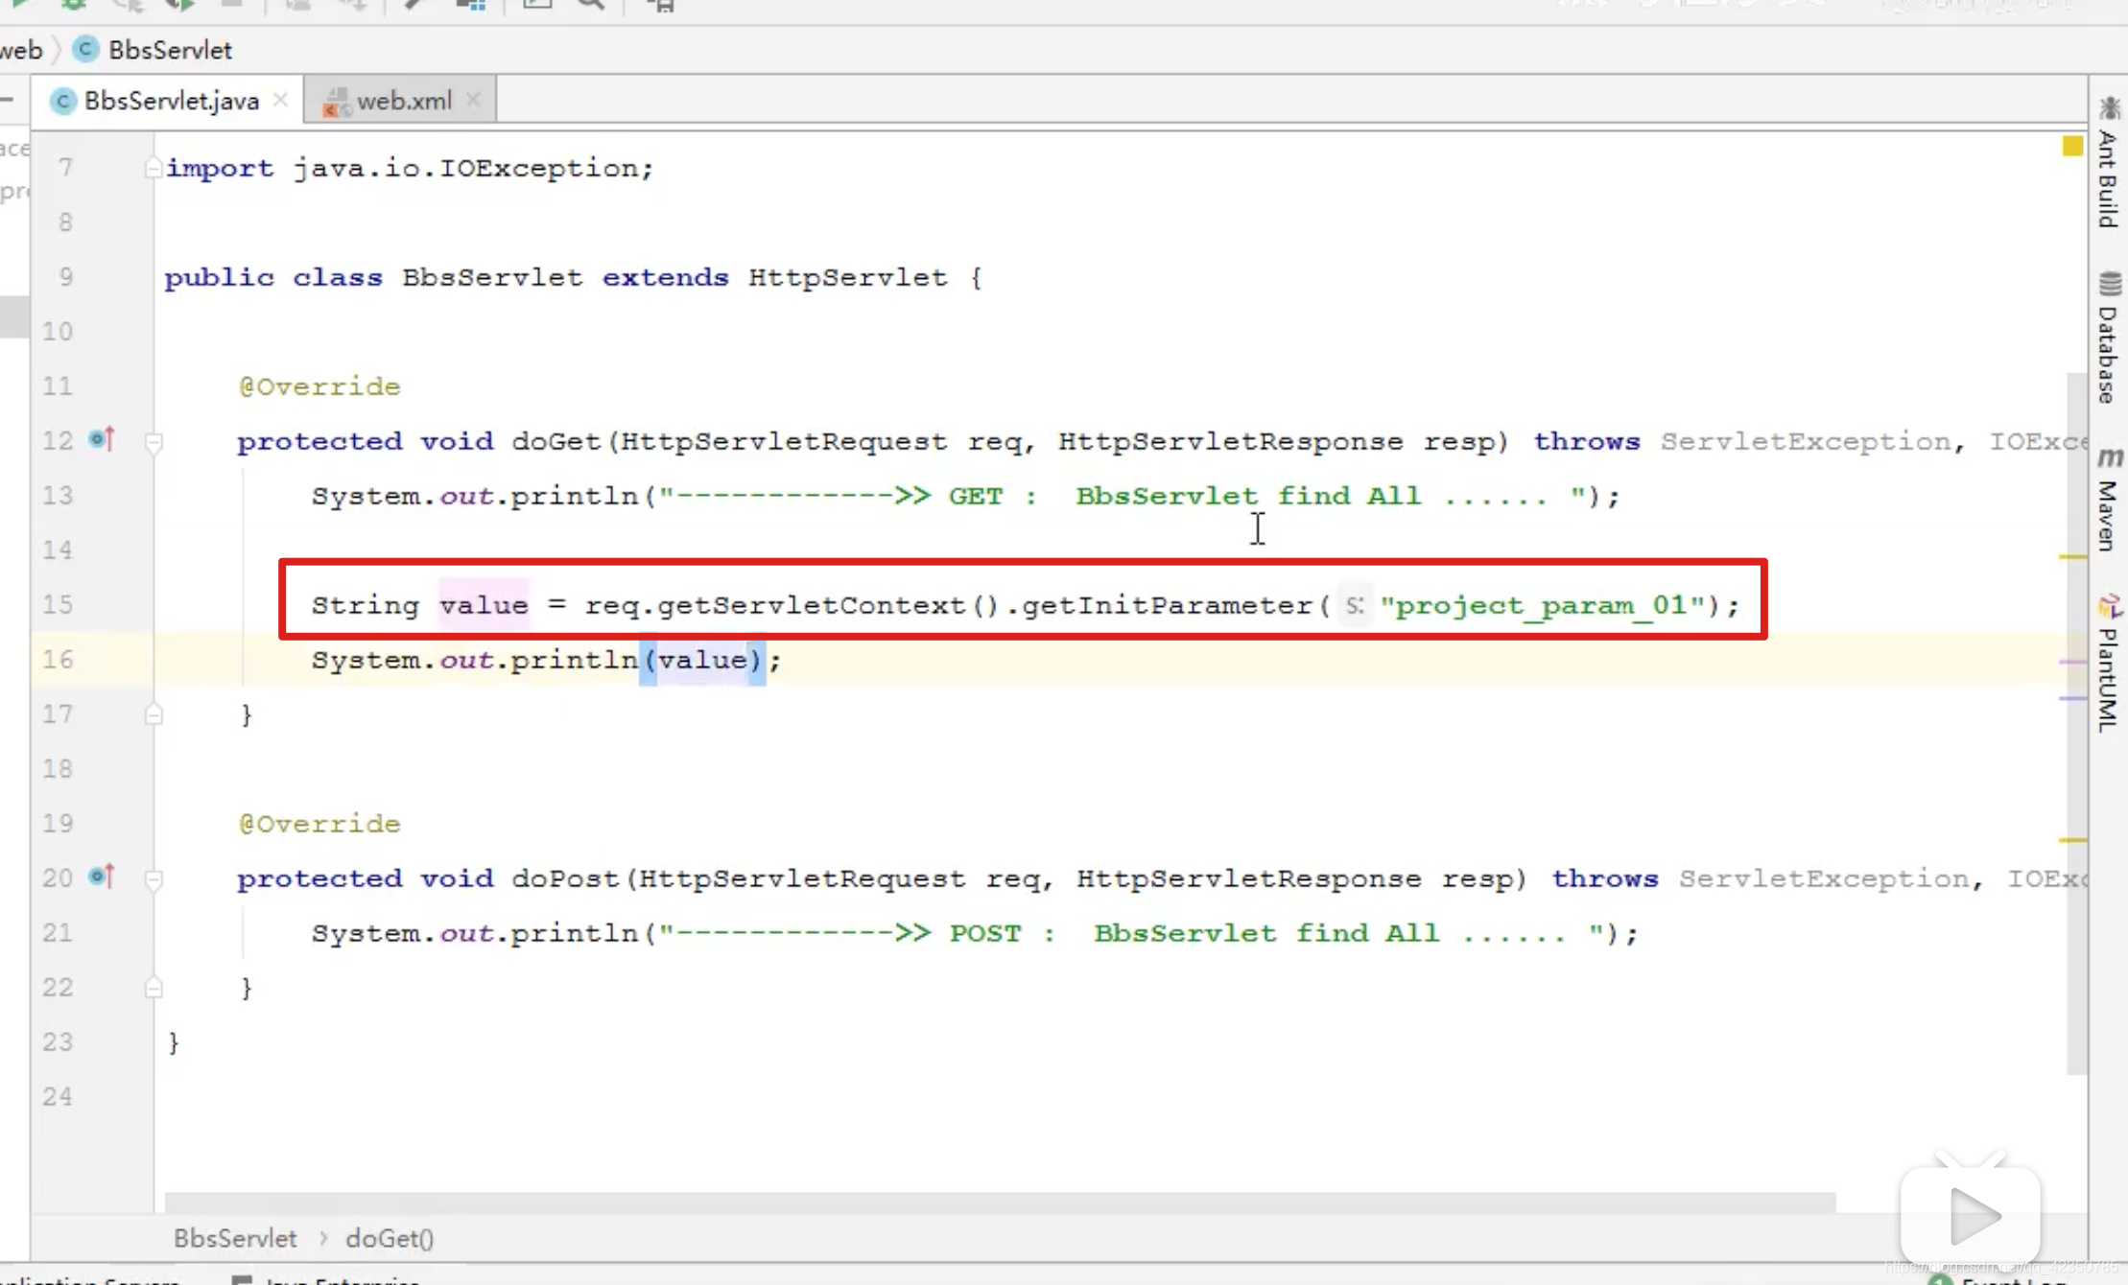
Task: Click 'println(value)' argument on line 16
Action: (x=702, y=660)
